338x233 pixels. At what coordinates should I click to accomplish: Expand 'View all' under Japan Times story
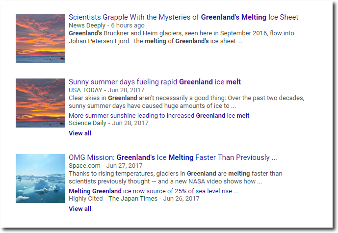(80, 208)
